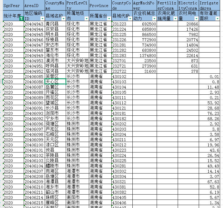Expand the 所属省份 filter dropdown
Image resolution: width=223 pixels, height=208 pixels.
pos(109,18)
